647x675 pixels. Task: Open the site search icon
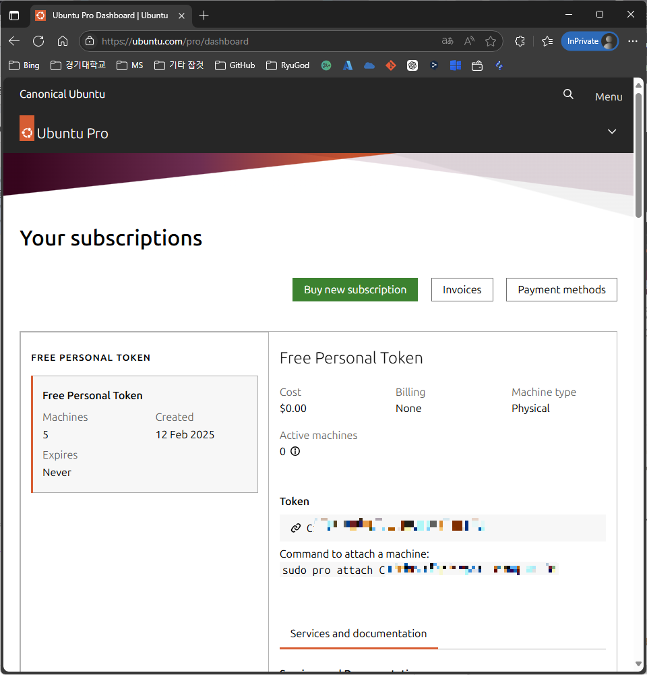tap(568, 94)
